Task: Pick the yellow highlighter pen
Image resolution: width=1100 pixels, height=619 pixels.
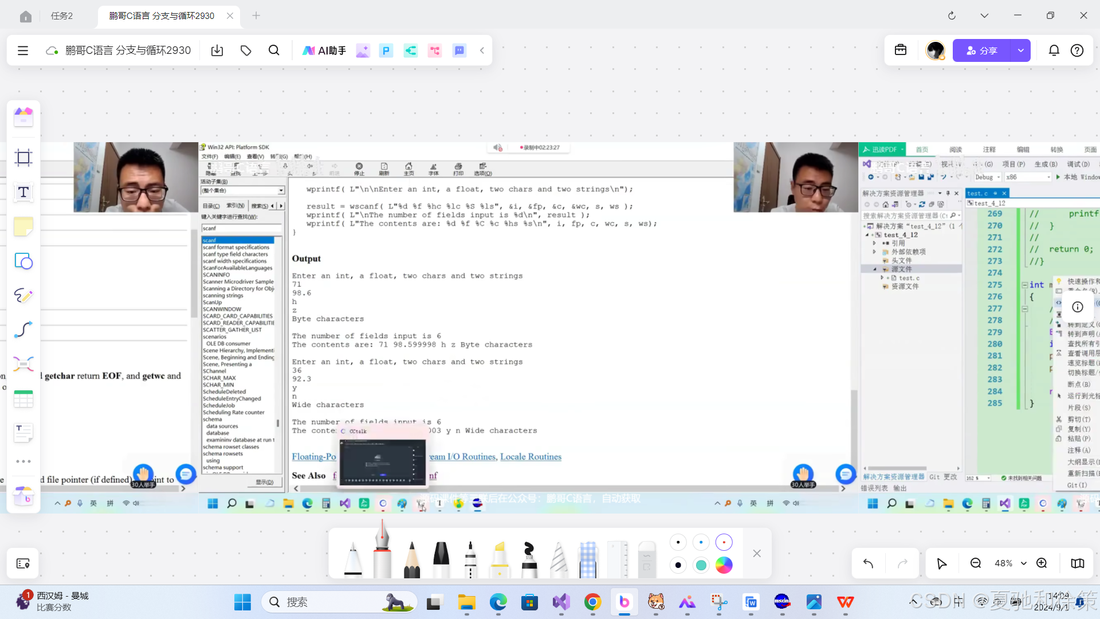Action: (x=500, y=559)
